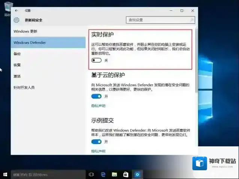
Task: Open 针对开发人员 settings page
Action: point(24,87)
